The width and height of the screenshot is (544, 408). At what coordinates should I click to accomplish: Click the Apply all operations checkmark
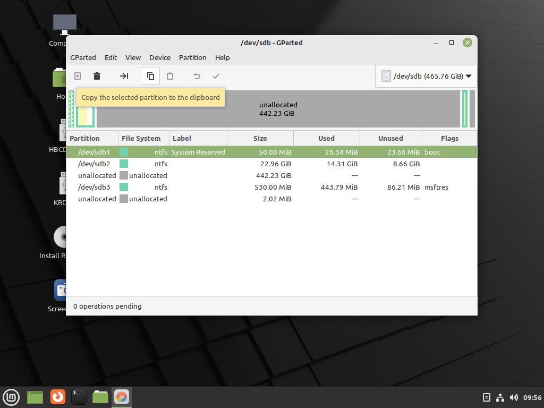click(216, 76)
